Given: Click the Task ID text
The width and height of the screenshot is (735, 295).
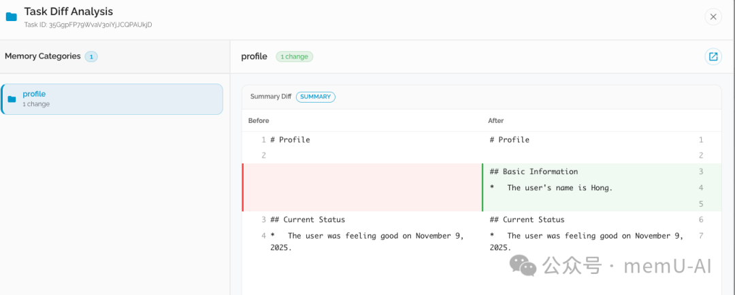Looking at the screenshot, I should [x=88, y=25].
